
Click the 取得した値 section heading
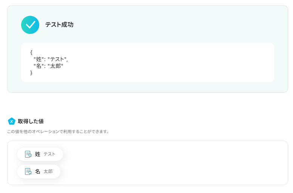click(31, 121)
